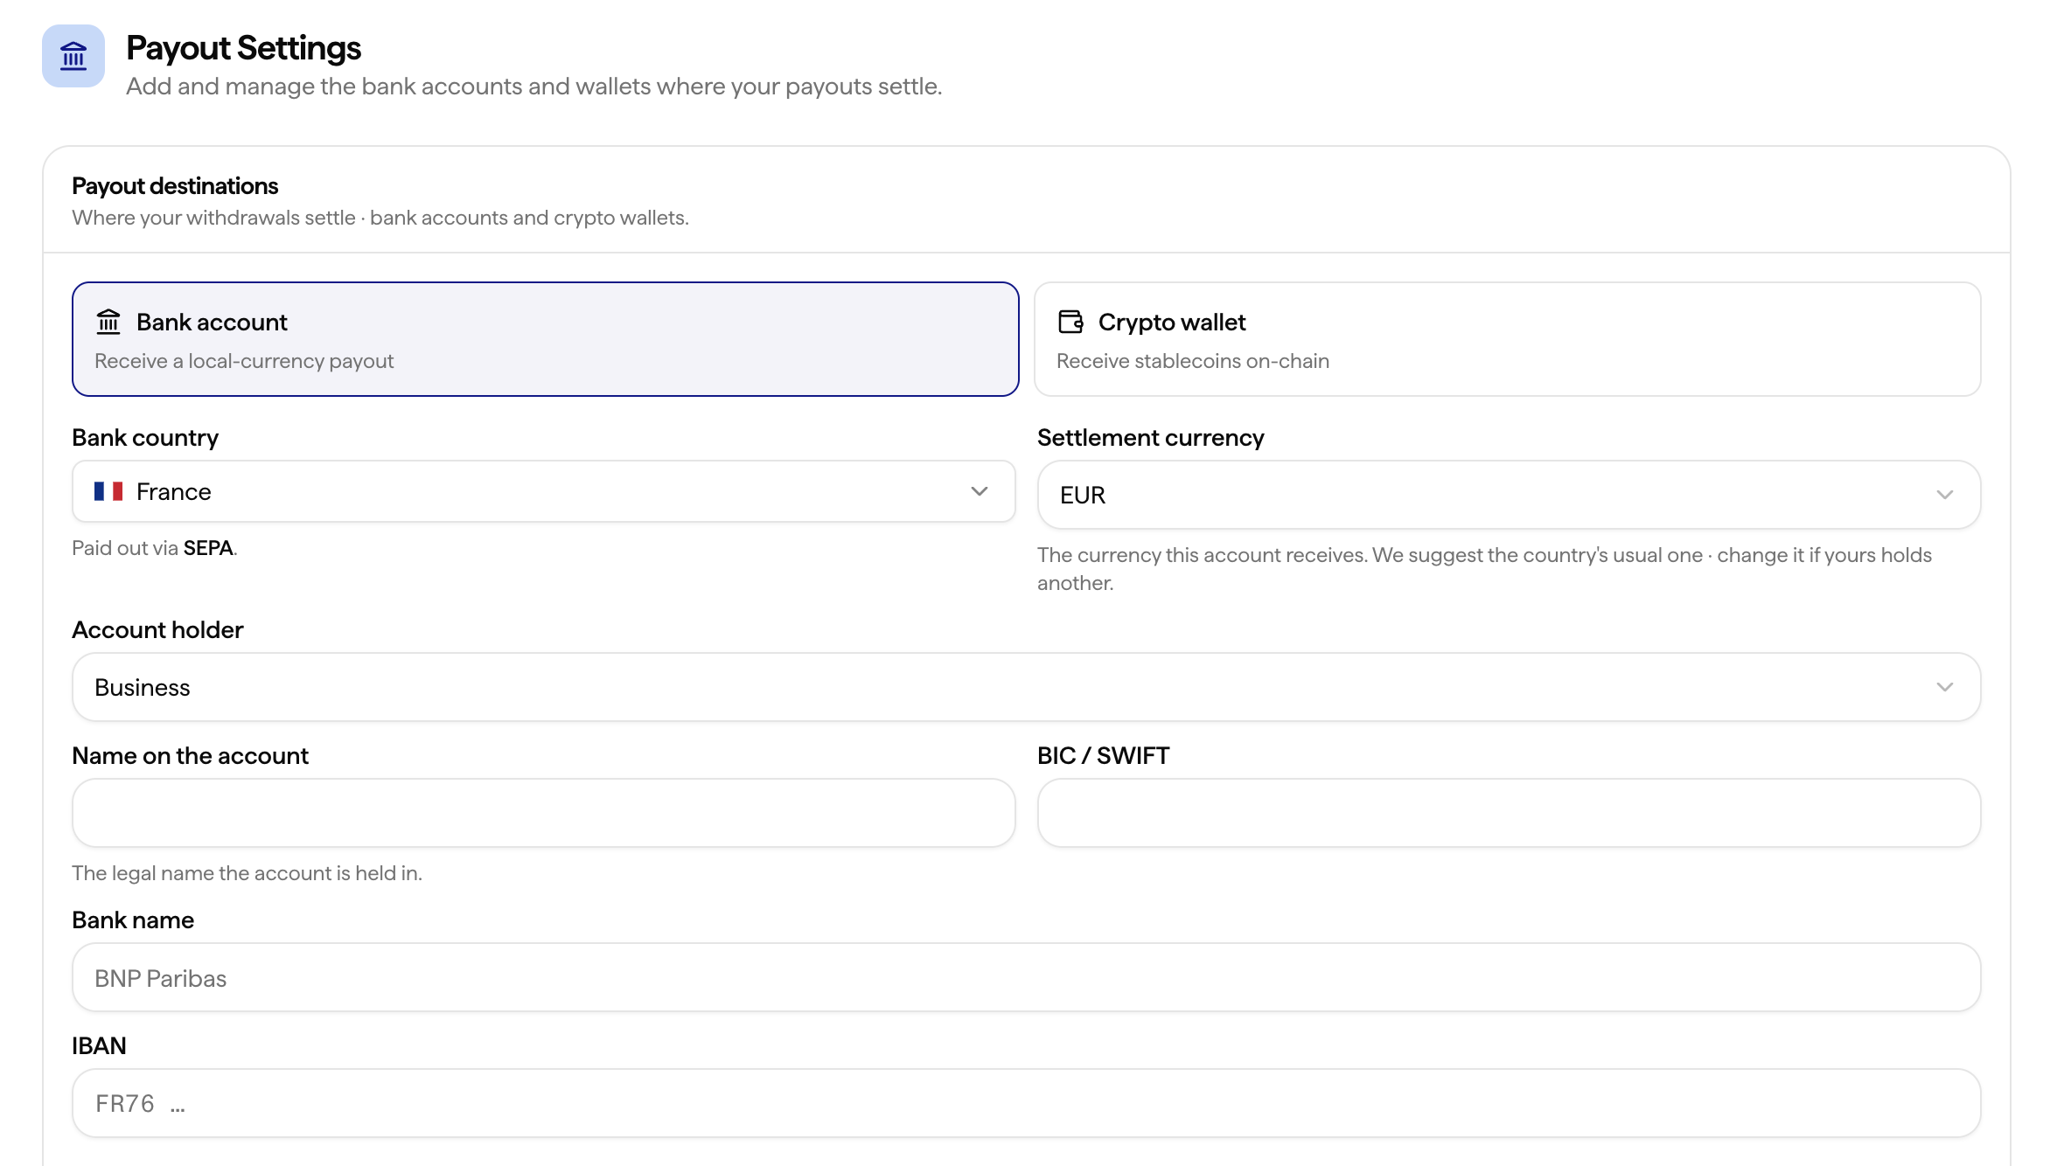The height and width of the screenshot is (1166, 2057).
Task: Click the Payout Settings page heading
Action: pyautogui.click(x=243, y=48)
